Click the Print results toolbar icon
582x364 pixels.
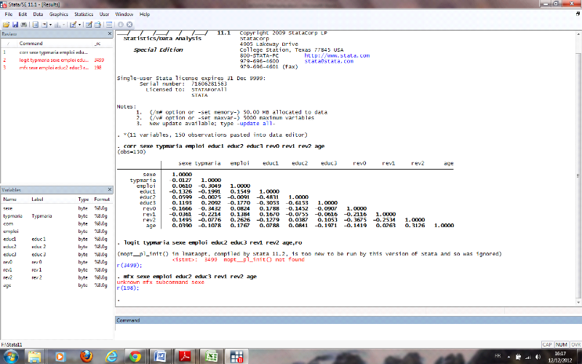(x=25, y=25)
